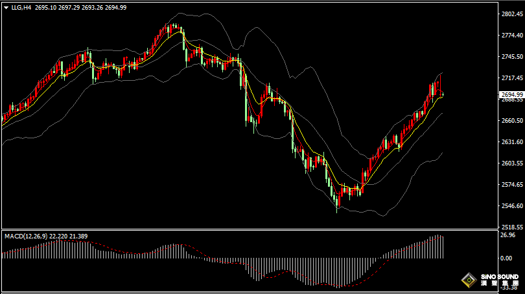Click the LLG,H4 symbol label
The width and height of the screenshot is (525, 294).
coord(21,8)
